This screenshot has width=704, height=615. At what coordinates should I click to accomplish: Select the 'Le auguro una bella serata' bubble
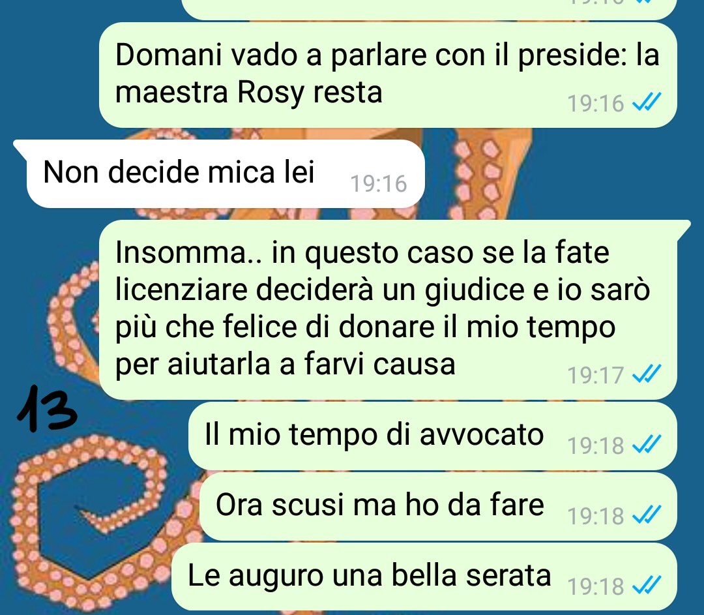pos(424,577)
